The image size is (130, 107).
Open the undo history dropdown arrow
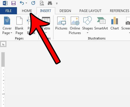pyautogui.click(x=26, y=3)
